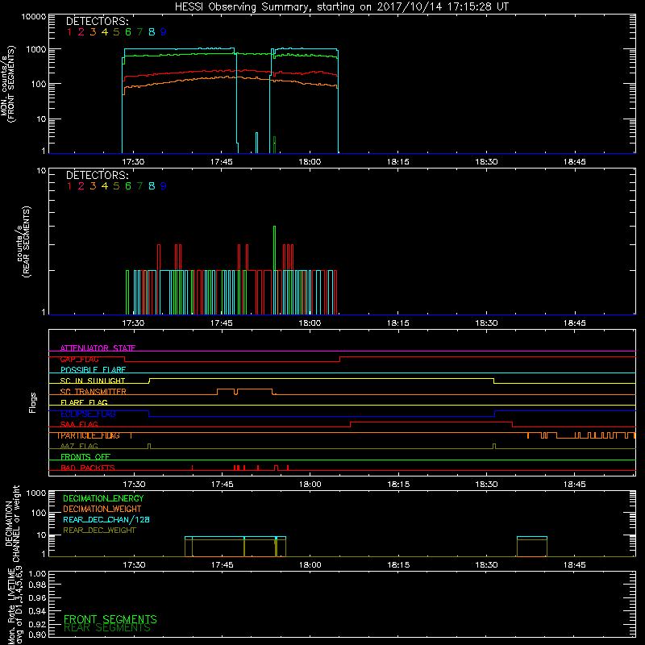The width and height of the screenshot is (645, 645).
Task: Click detector number 8 in the front segments legend
Action: coord(152,32)
